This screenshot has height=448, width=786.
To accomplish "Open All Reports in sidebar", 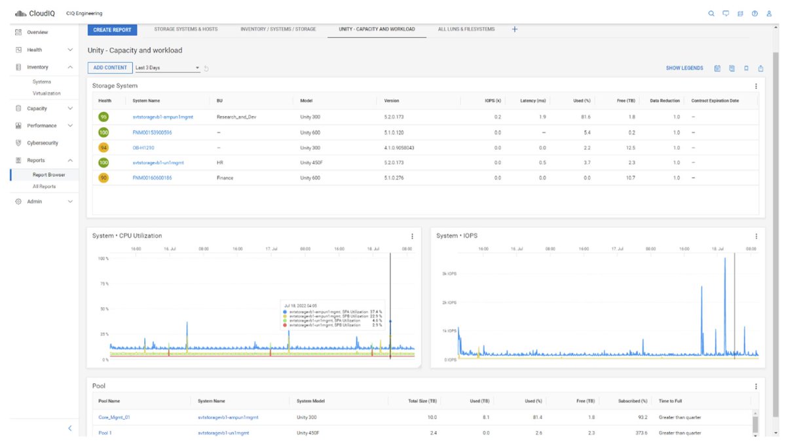I will [44, 187].
